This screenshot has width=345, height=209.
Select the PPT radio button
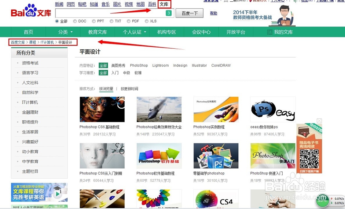[94, 21]
